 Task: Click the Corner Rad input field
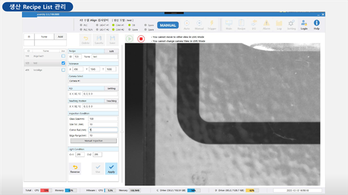[x=103, y=130]
